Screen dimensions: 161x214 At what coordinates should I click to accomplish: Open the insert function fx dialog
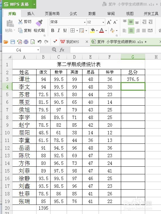tap(62, 50)
